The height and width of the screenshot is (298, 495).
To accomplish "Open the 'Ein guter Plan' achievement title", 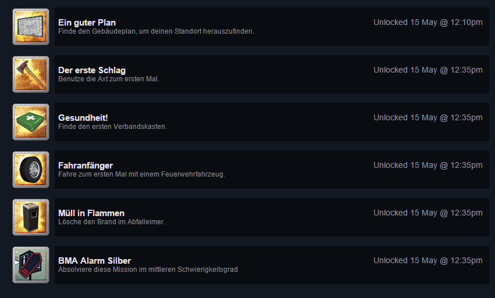I will coord(87,23).
